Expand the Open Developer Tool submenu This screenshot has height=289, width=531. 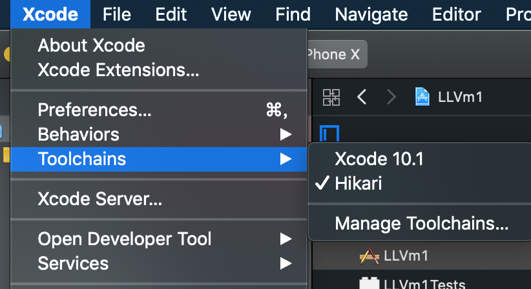(x=159, y=239)
